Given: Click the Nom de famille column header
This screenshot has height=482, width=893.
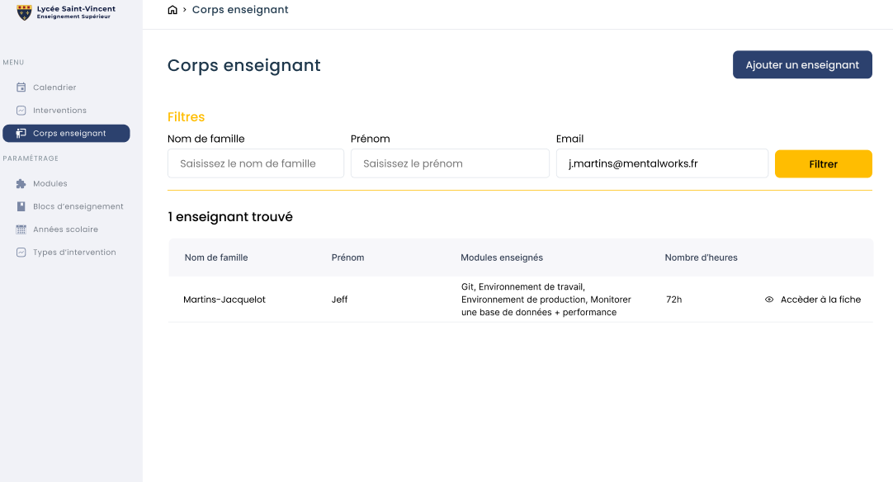Looking at the screenshot, I should pyautogui.click(x=216, y=258).
